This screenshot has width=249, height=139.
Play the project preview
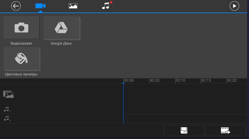click(234, 6)
